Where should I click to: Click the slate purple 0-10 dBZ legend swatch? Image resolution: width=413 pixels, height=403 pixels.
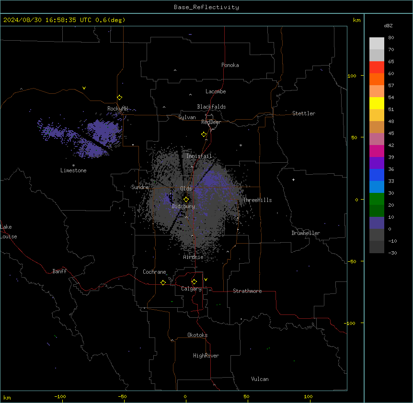[377, 223]
